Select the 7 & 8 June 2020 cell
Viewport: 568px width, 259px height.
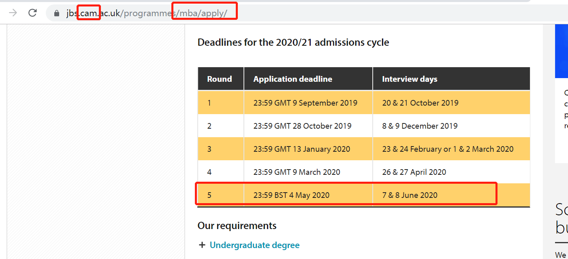pyautogui.click(x=410, y=195)
